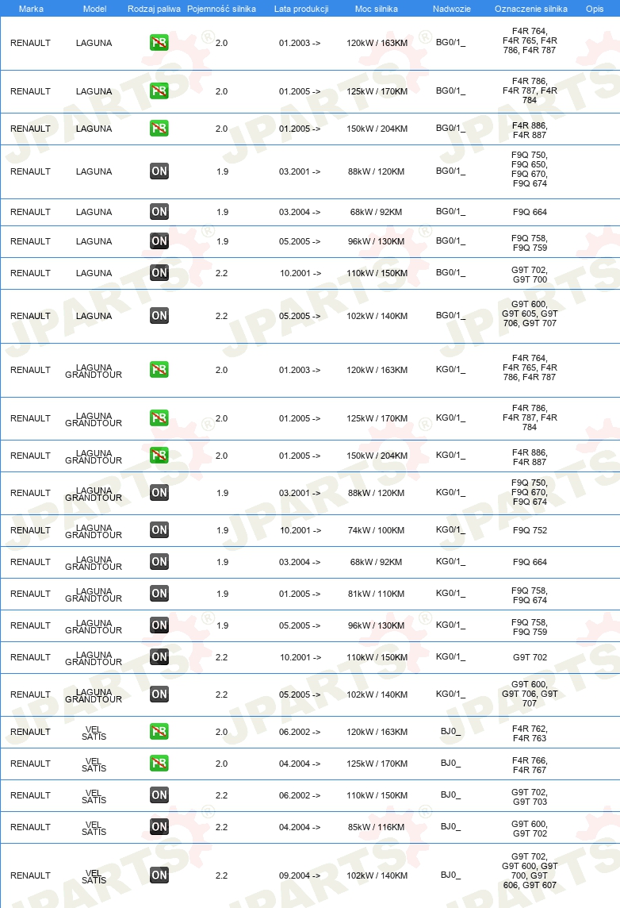Image resolution: width=620 pixels, height=908 pixels.
Task: Click ON icon for Laguna 110kW/150KM row
Action: (159, 272)
